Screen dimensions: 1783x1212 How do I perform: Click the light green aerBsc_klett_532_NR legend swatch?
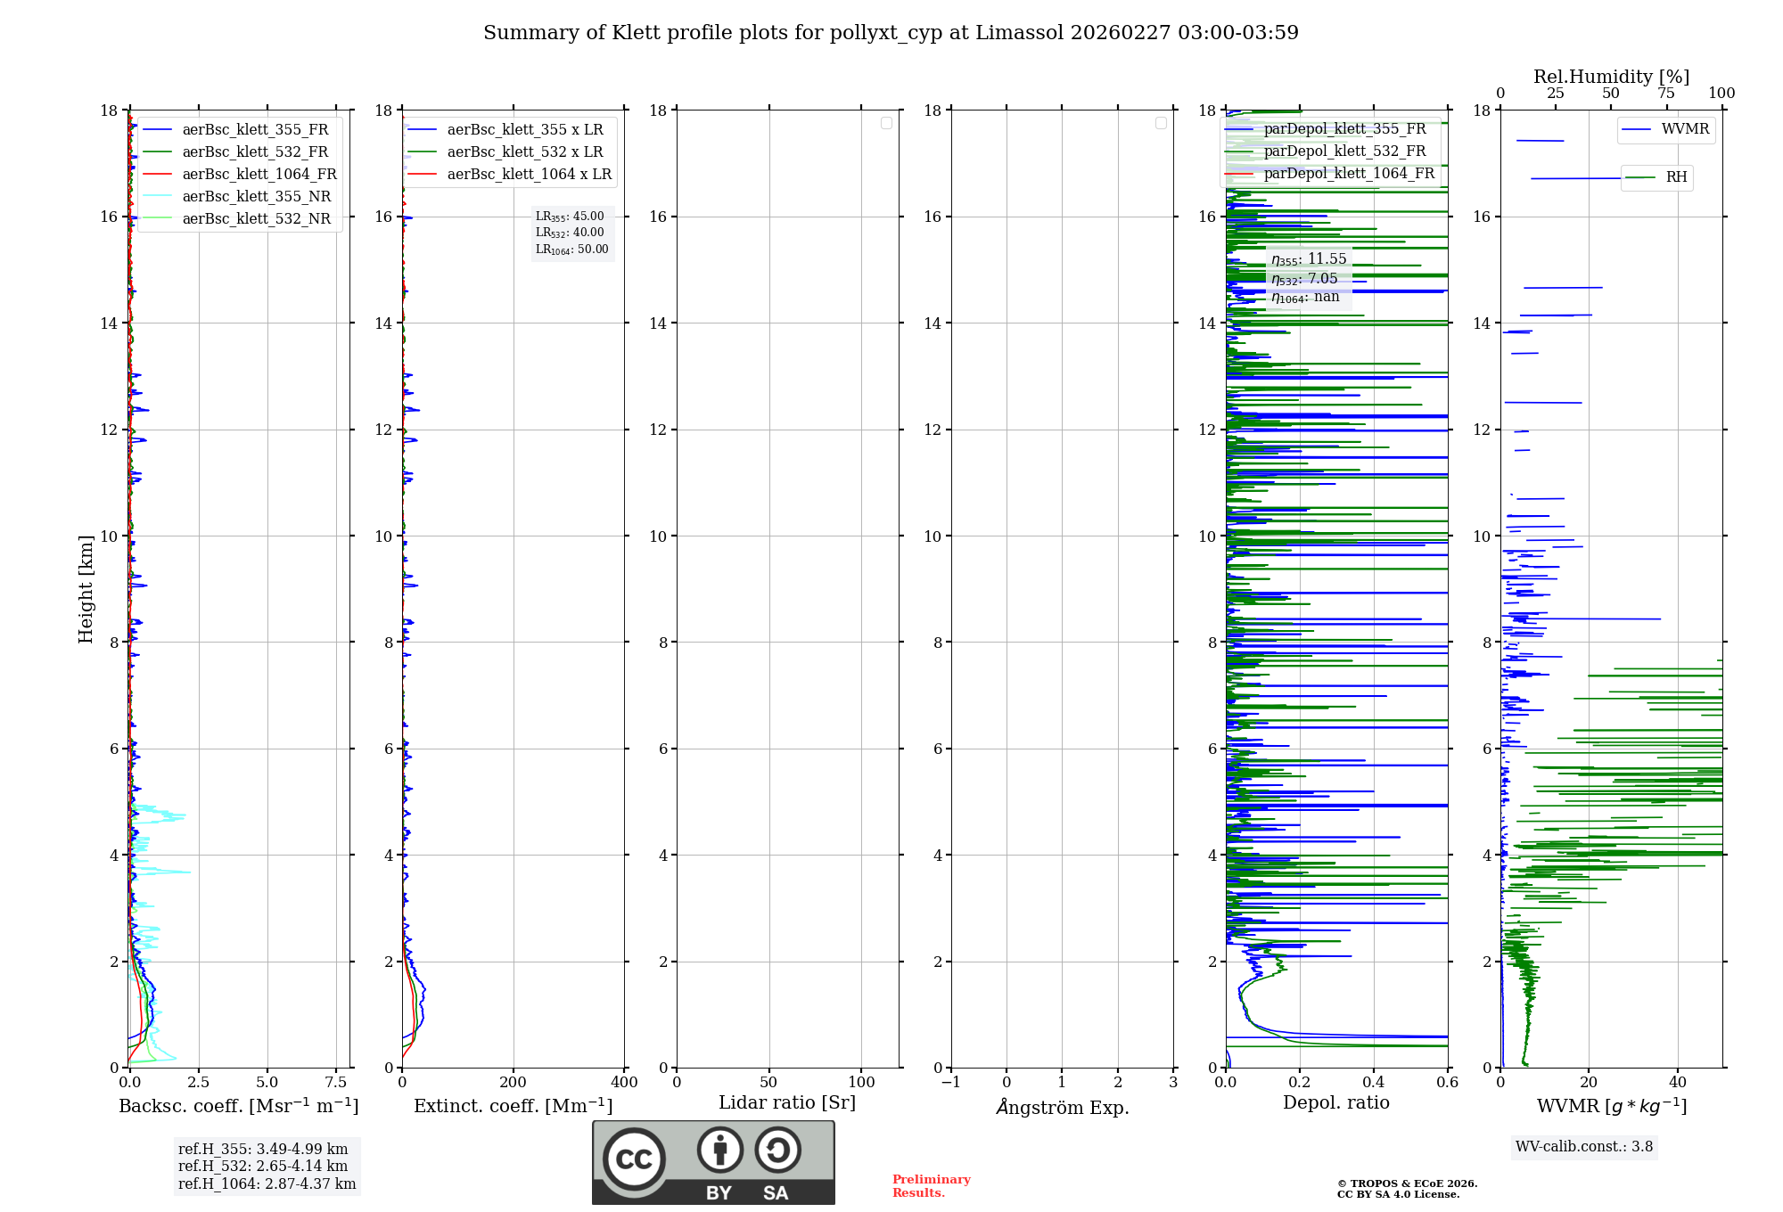tap(158, 219)
